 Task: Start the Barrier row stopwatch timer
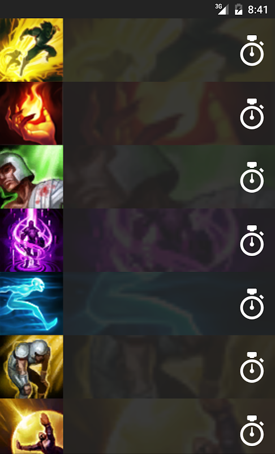pyautogui.click(x=252, y=431)
